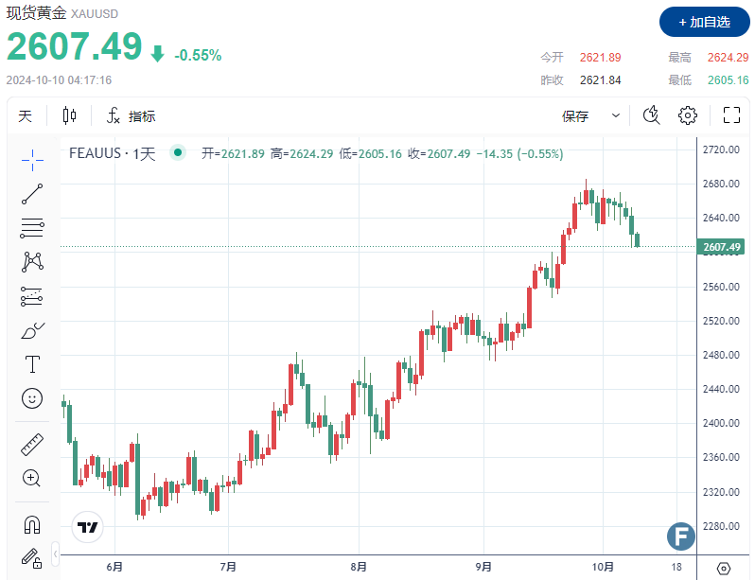Viewport: 755px width, 580px height.
Task: Click the 2024-10-10 04:17:16 timestamp
Action: 59,80
